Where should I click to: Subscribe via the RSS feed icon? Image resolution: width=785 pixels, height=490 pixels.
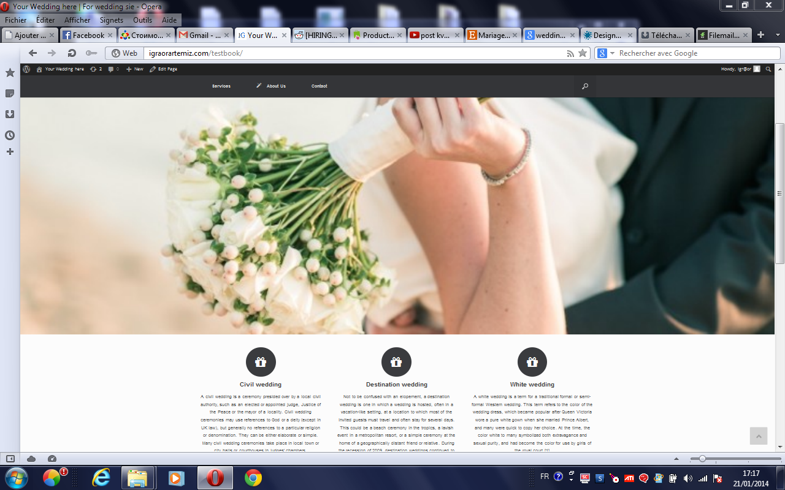(571, 53)
